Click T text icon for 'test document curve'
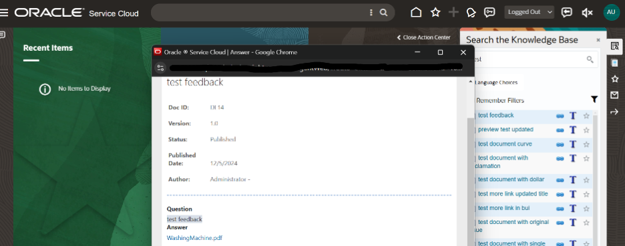Viewport: 625px width, 246px height. coord(573,144)
